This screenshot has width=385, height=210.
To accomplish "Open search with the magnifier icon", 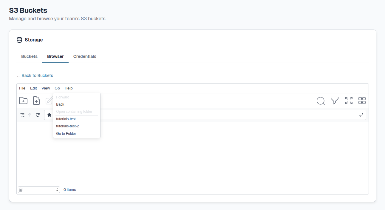I will (321, 101).
